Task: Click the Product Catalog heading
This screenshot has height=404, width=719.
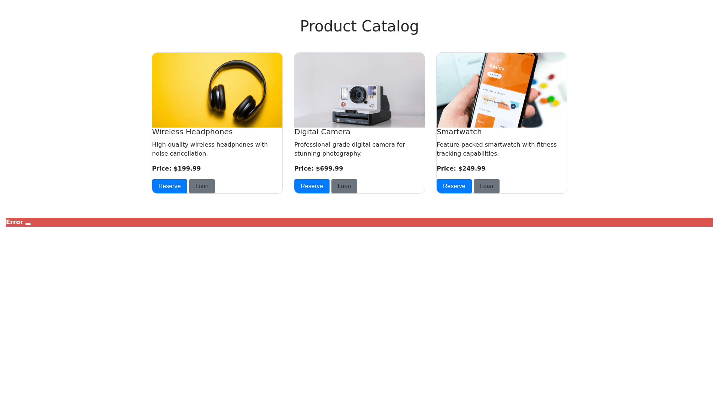Action: click(x=359, y=26)
